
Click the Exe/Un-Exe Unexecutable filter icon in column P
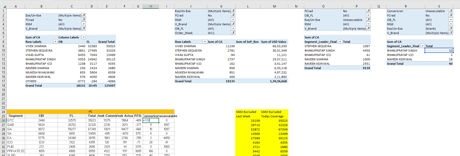click(x=368, y=20)
